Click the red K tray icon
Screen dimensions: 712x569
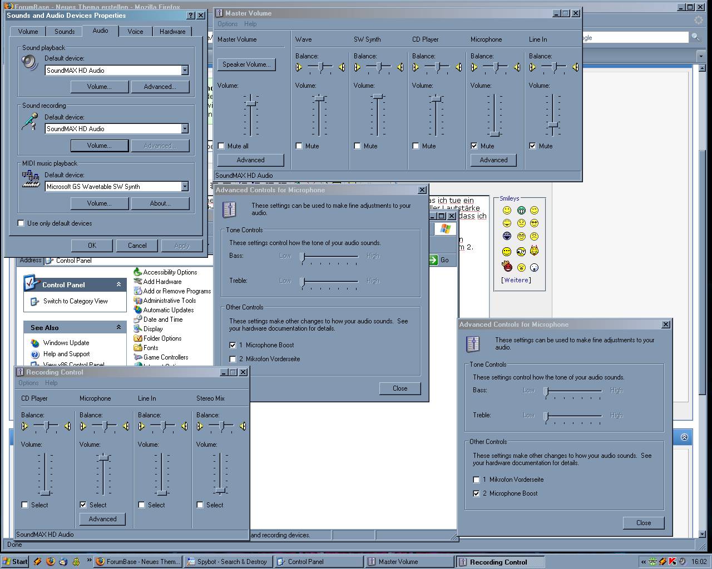point(673,562)
